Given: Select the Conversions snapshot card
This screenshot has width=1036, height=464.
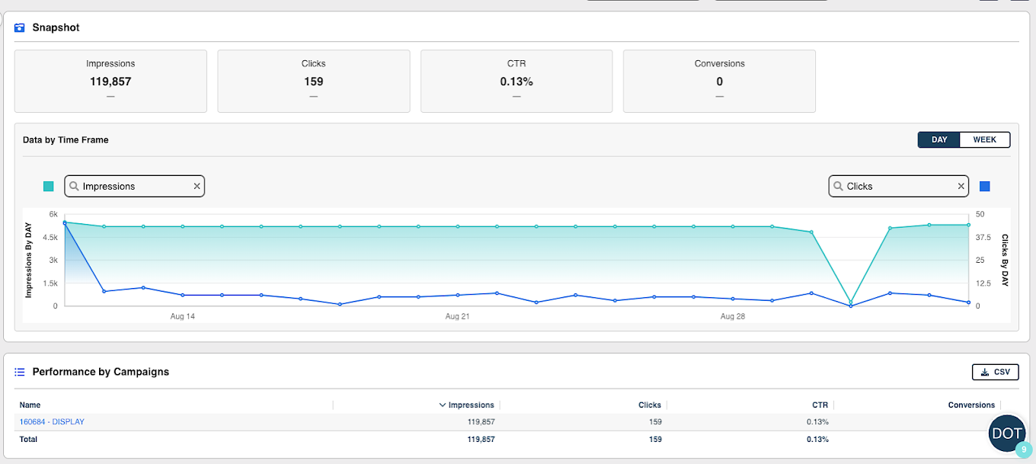Looking at the screenshot, I should click(x=719, y=81).
